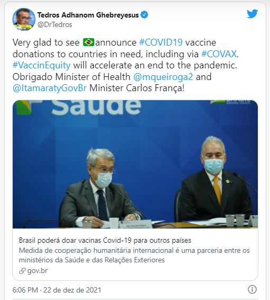Click the Brazil flag emoji
270x300 pixels.
pyautogui.click(x=88, y=42)
